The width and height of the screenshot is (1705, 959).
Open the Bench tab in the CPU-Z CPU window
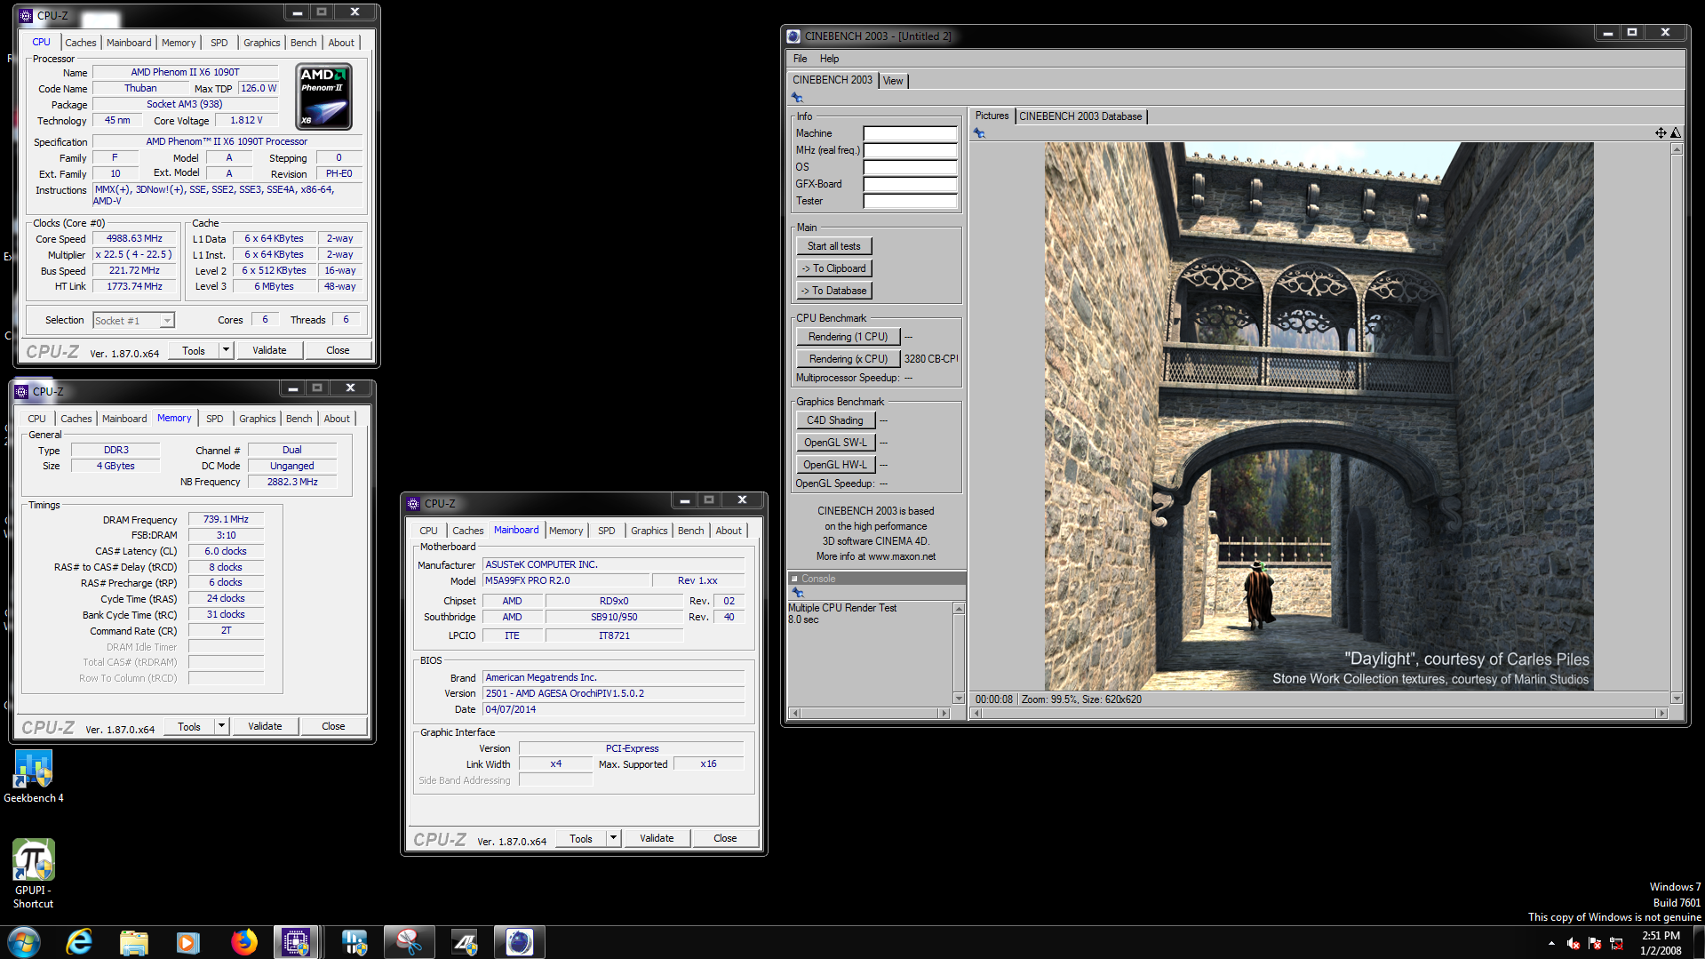303,43
